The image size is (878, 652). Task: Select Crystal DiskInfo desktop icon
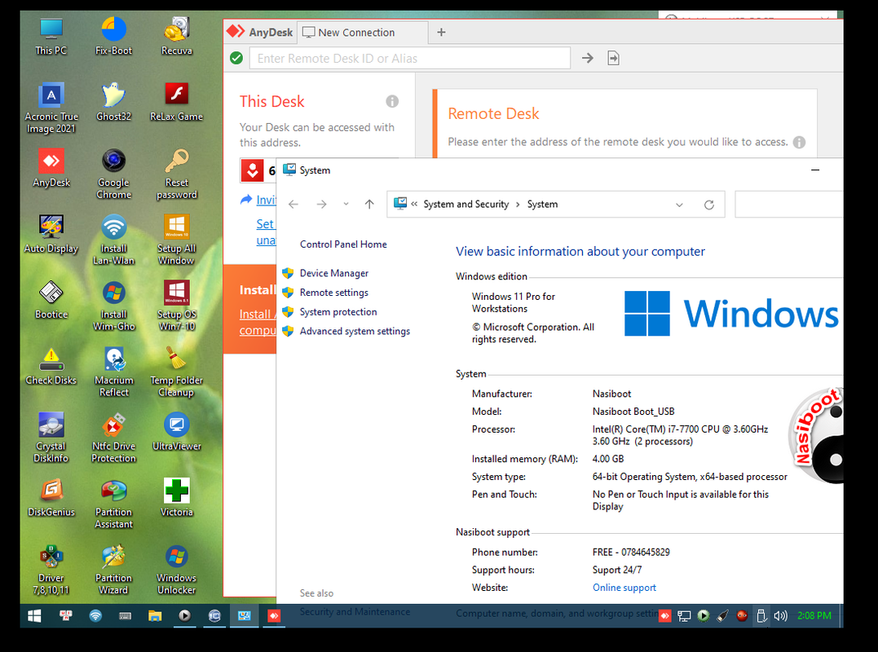click(51, 438)
